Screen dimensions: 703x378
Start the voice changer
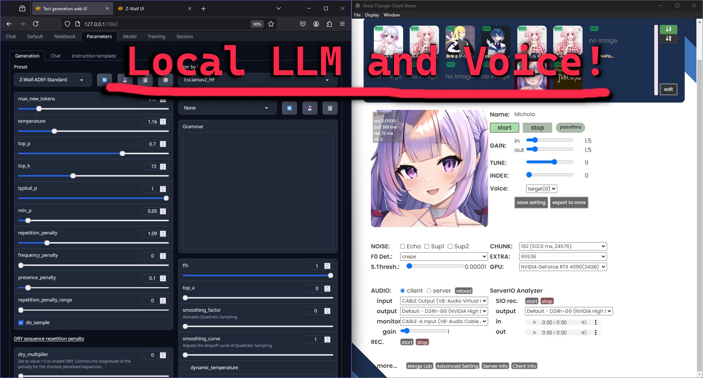click(505, 127)
